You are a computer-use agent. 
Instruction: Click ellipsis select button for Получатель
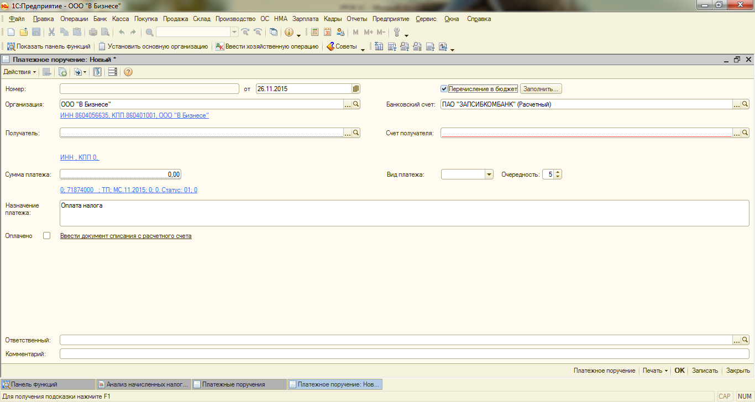point(348,133)
